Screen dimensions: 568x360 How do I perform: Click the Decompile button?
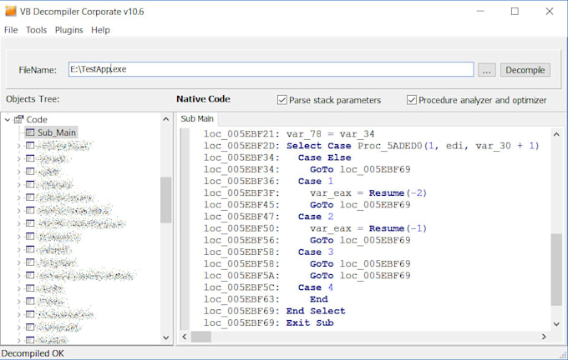point(525,70)
